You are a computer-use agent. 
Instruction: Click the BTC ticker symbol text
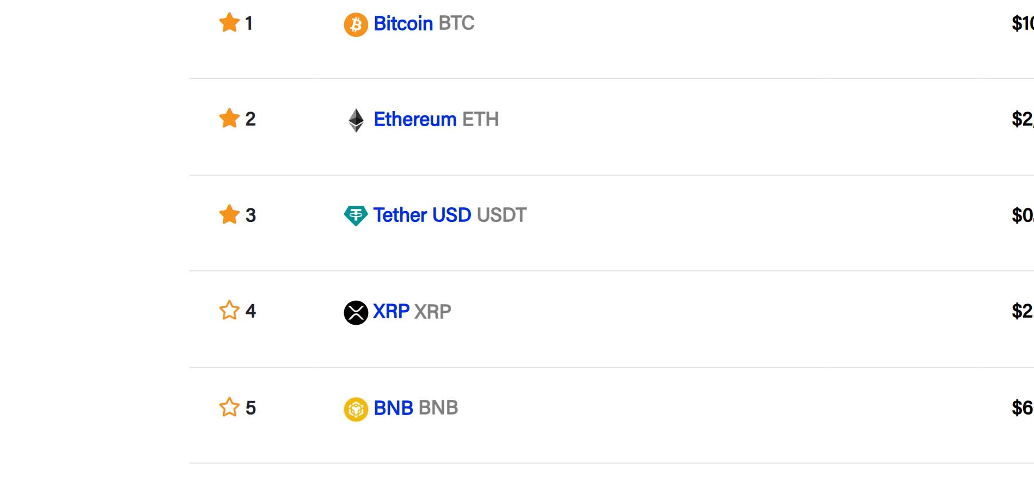456,23
